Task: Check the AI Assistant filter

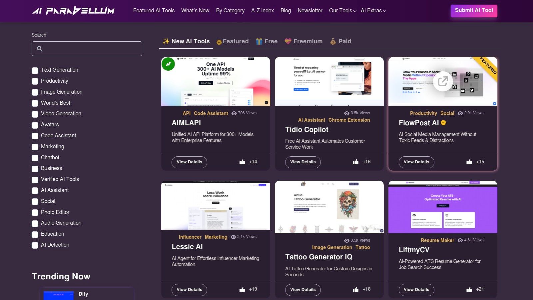Action: click(35, 191)
